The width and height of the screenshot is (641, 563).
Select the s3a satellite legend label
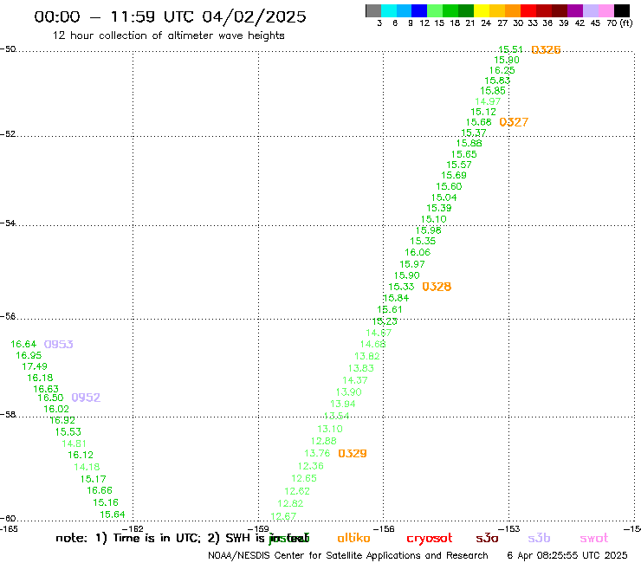(x=487, y=538)
